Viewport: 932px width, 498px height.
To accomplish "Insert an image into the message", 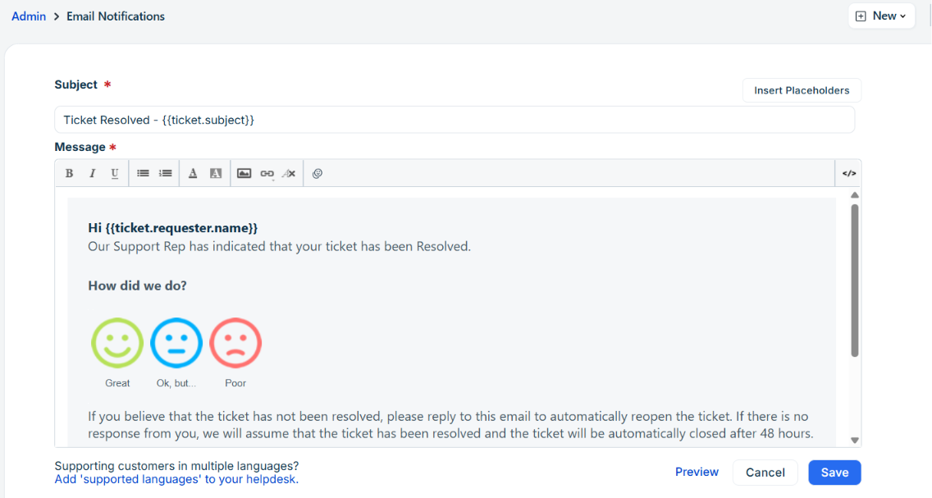I will pos(244,174).
